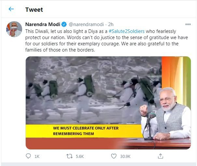197x166 pixels.
Task: Play the embedded video in the tweet
Action: (x=108, y=103)
